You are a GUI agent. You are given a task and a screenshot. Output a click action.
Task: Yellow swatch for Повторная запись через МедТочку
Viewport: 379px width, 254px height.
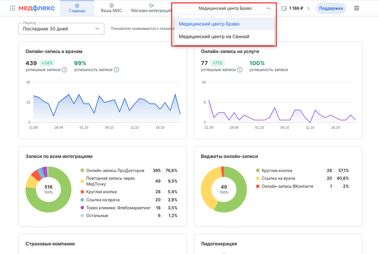pos(82,181)
